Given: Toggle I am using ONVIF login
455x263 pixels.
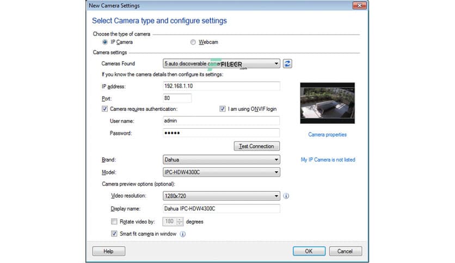Looking at the screenshot, I should point(222,109).
